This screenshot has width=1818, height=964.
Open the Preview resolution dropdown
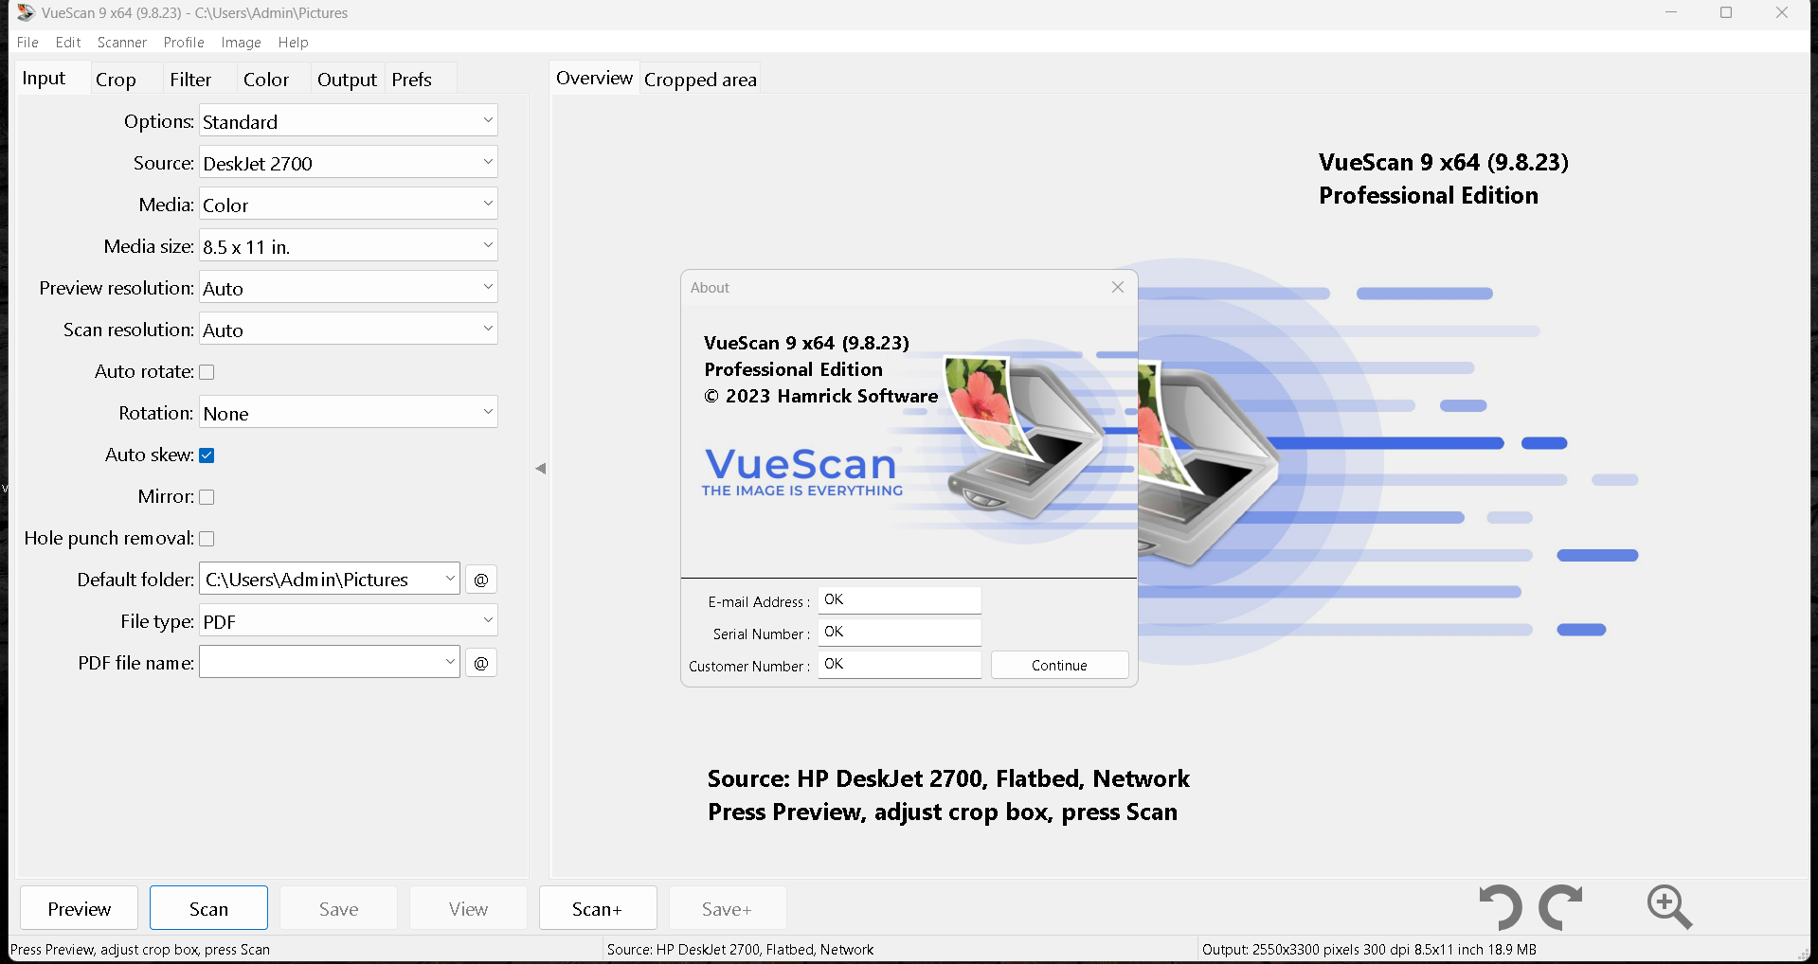(x=349, y=288)
